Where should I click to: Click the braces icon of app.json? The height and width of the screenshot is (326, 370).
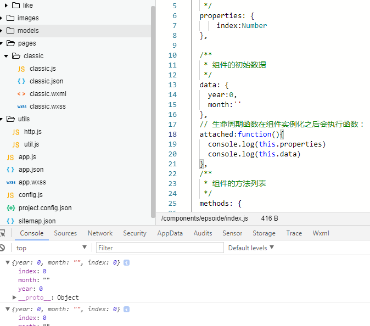(10, 170)
